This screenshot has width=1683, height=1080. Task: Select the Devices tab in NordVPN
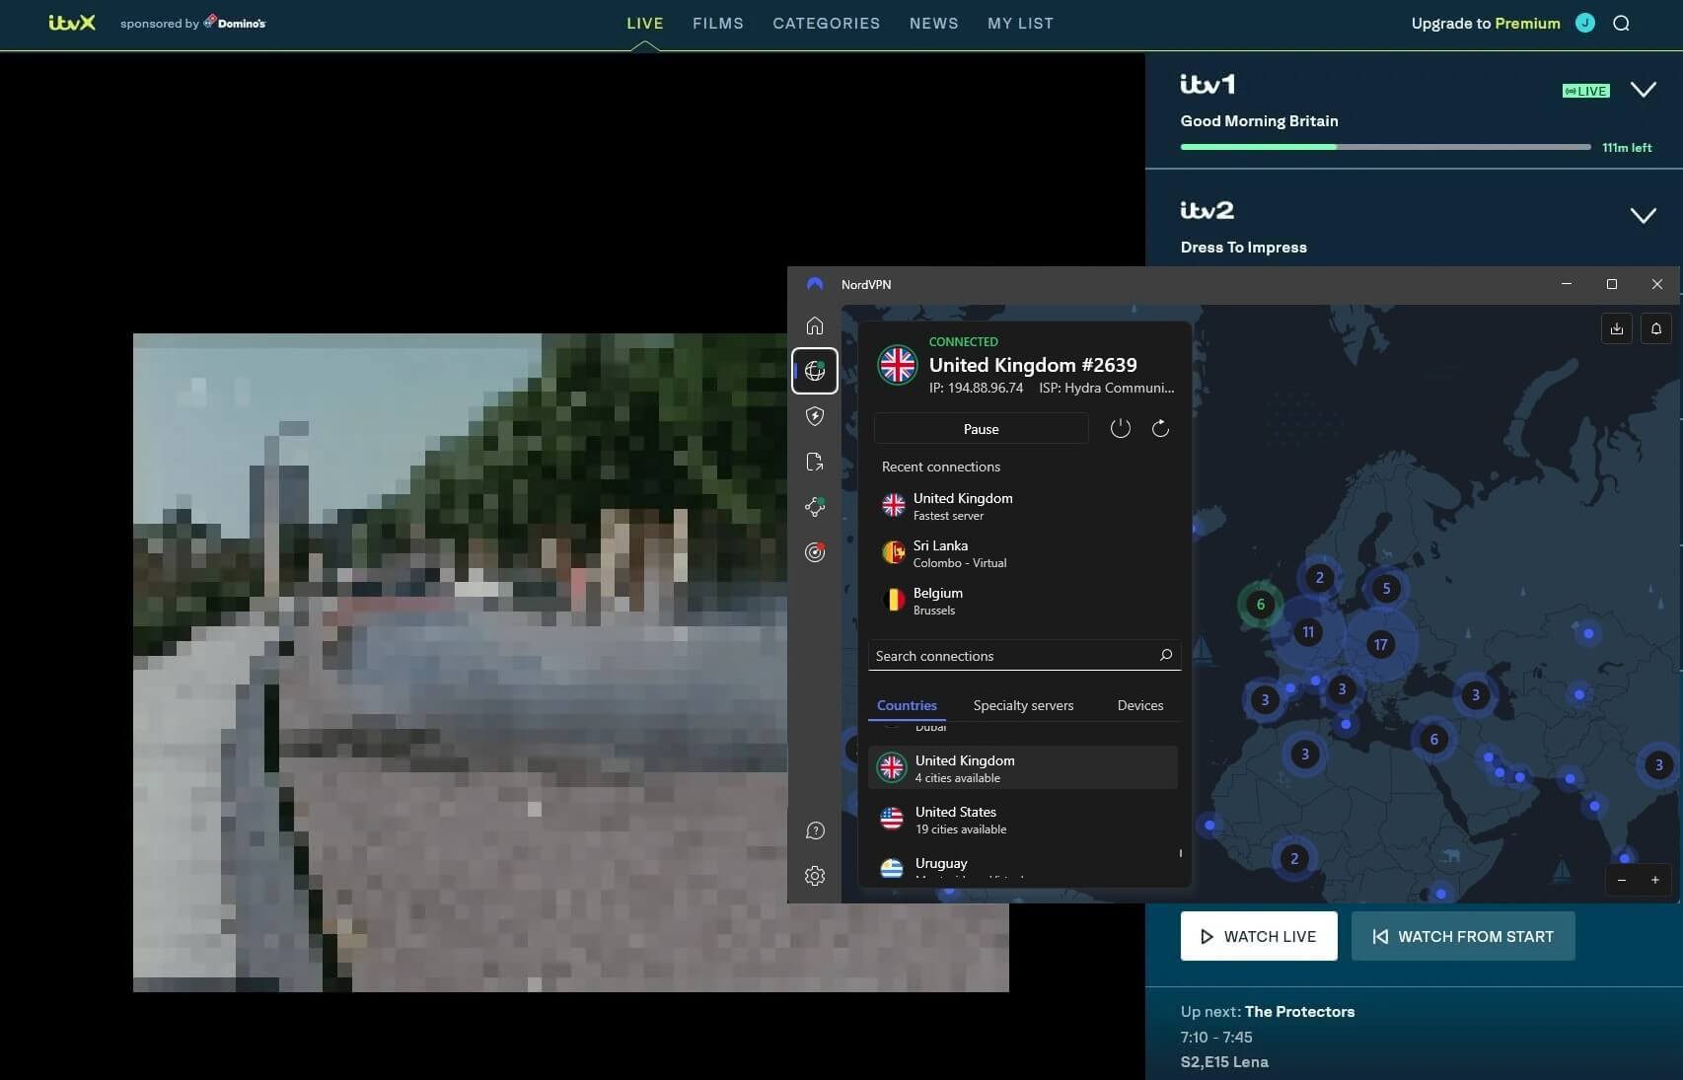pos(1140,705)
